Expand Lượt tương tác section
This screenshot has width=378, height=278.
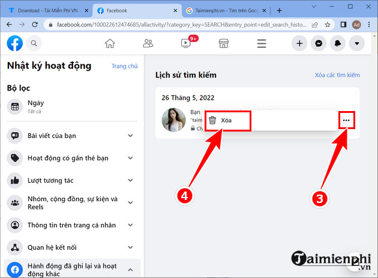tap(130, 180)
